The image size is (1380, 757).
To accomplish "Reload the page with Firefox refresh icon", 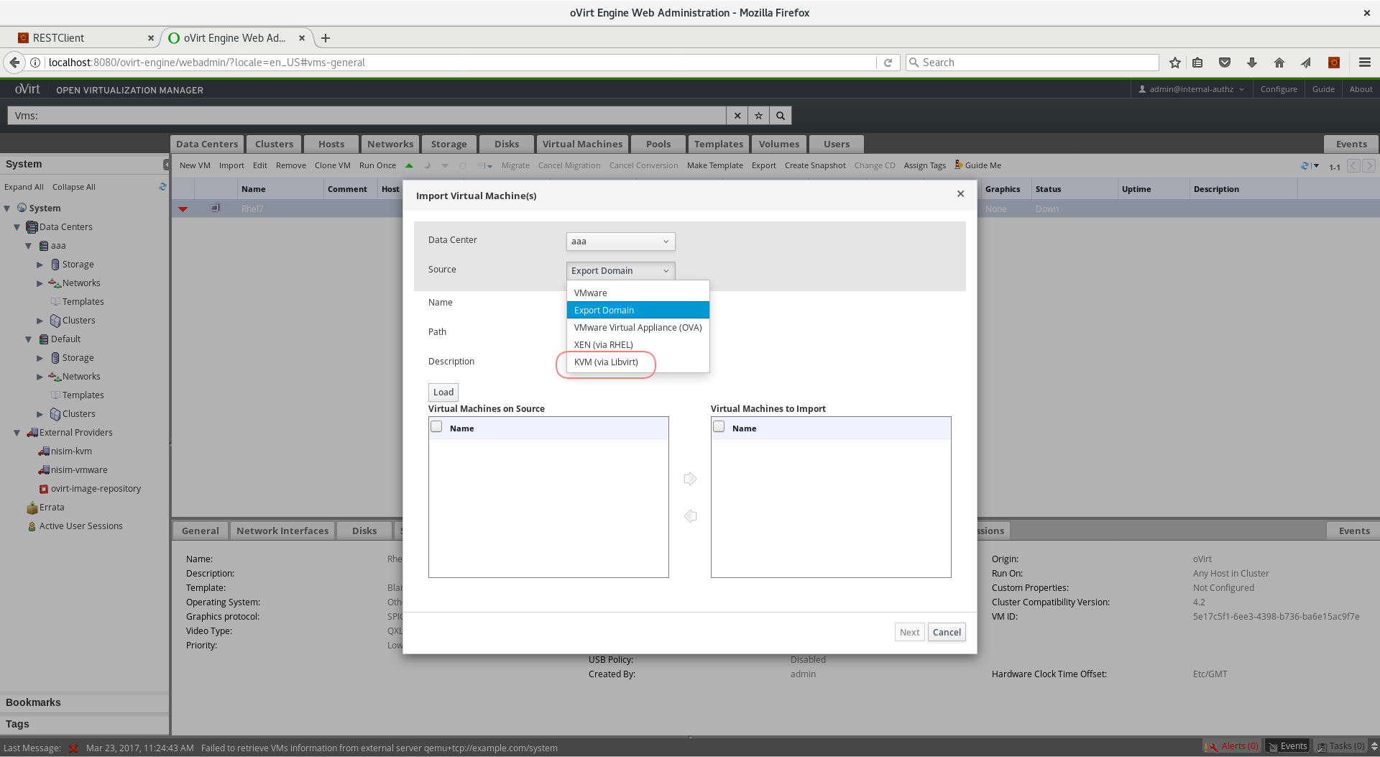I will coord(888,63).
